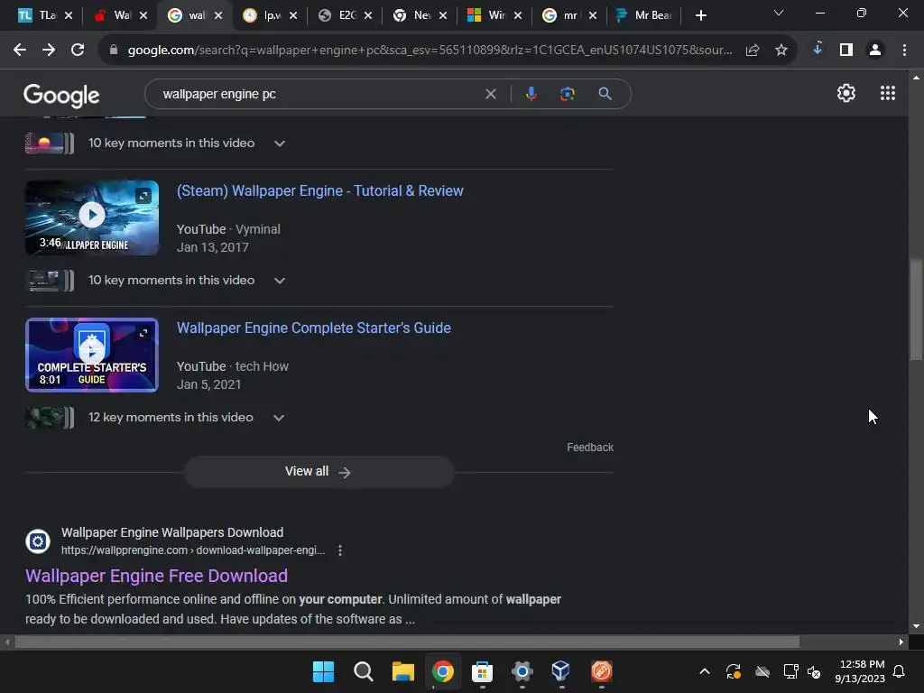Open Wallpaper Engine Free Download result

click(x=156, y=576)
